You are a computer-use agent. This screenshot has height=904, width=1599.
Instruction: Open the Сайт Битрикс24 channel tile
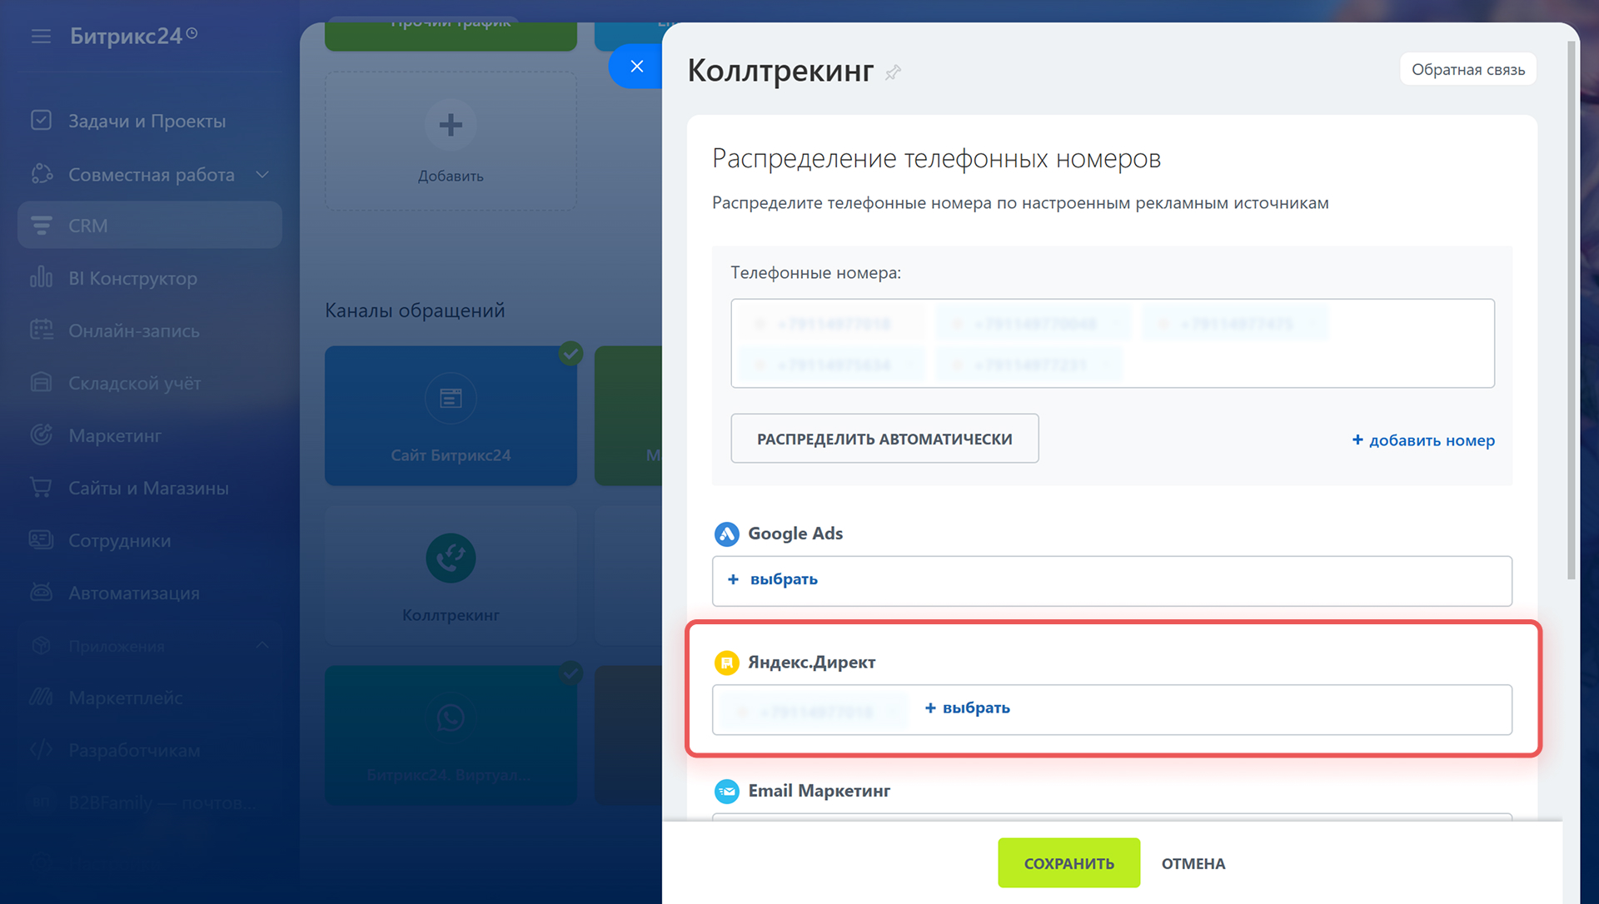[451, 415]
